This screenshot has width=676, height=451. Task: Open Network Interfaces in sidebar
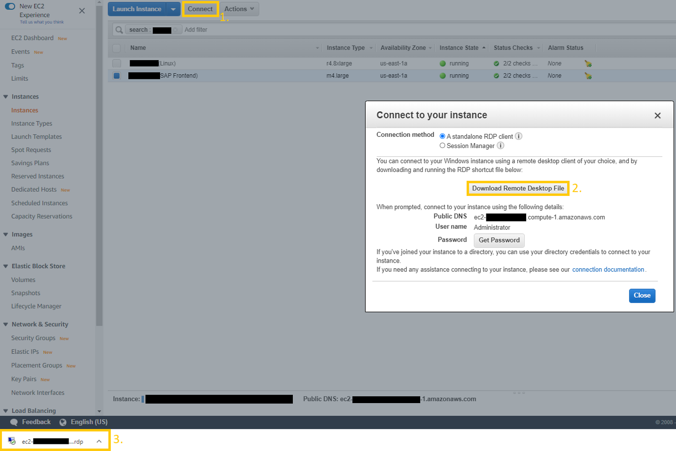[38, 393]
